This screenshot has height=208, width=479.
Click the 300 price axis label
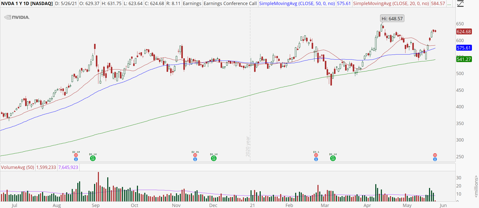(x=460, y=140)
